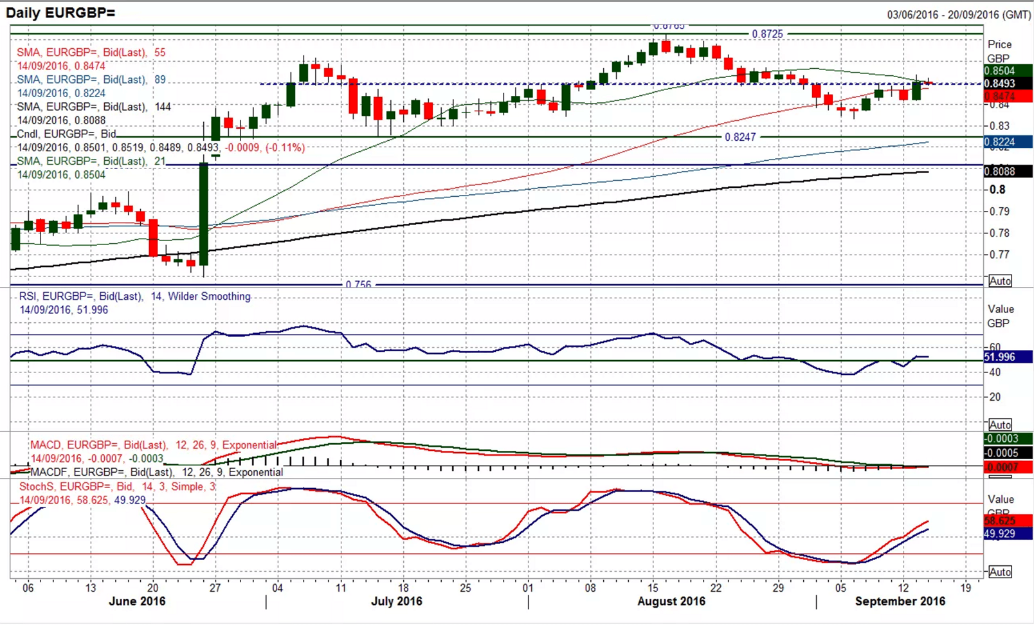
Task: Click the Auto button in the RSI panel
Action: 1000,424
